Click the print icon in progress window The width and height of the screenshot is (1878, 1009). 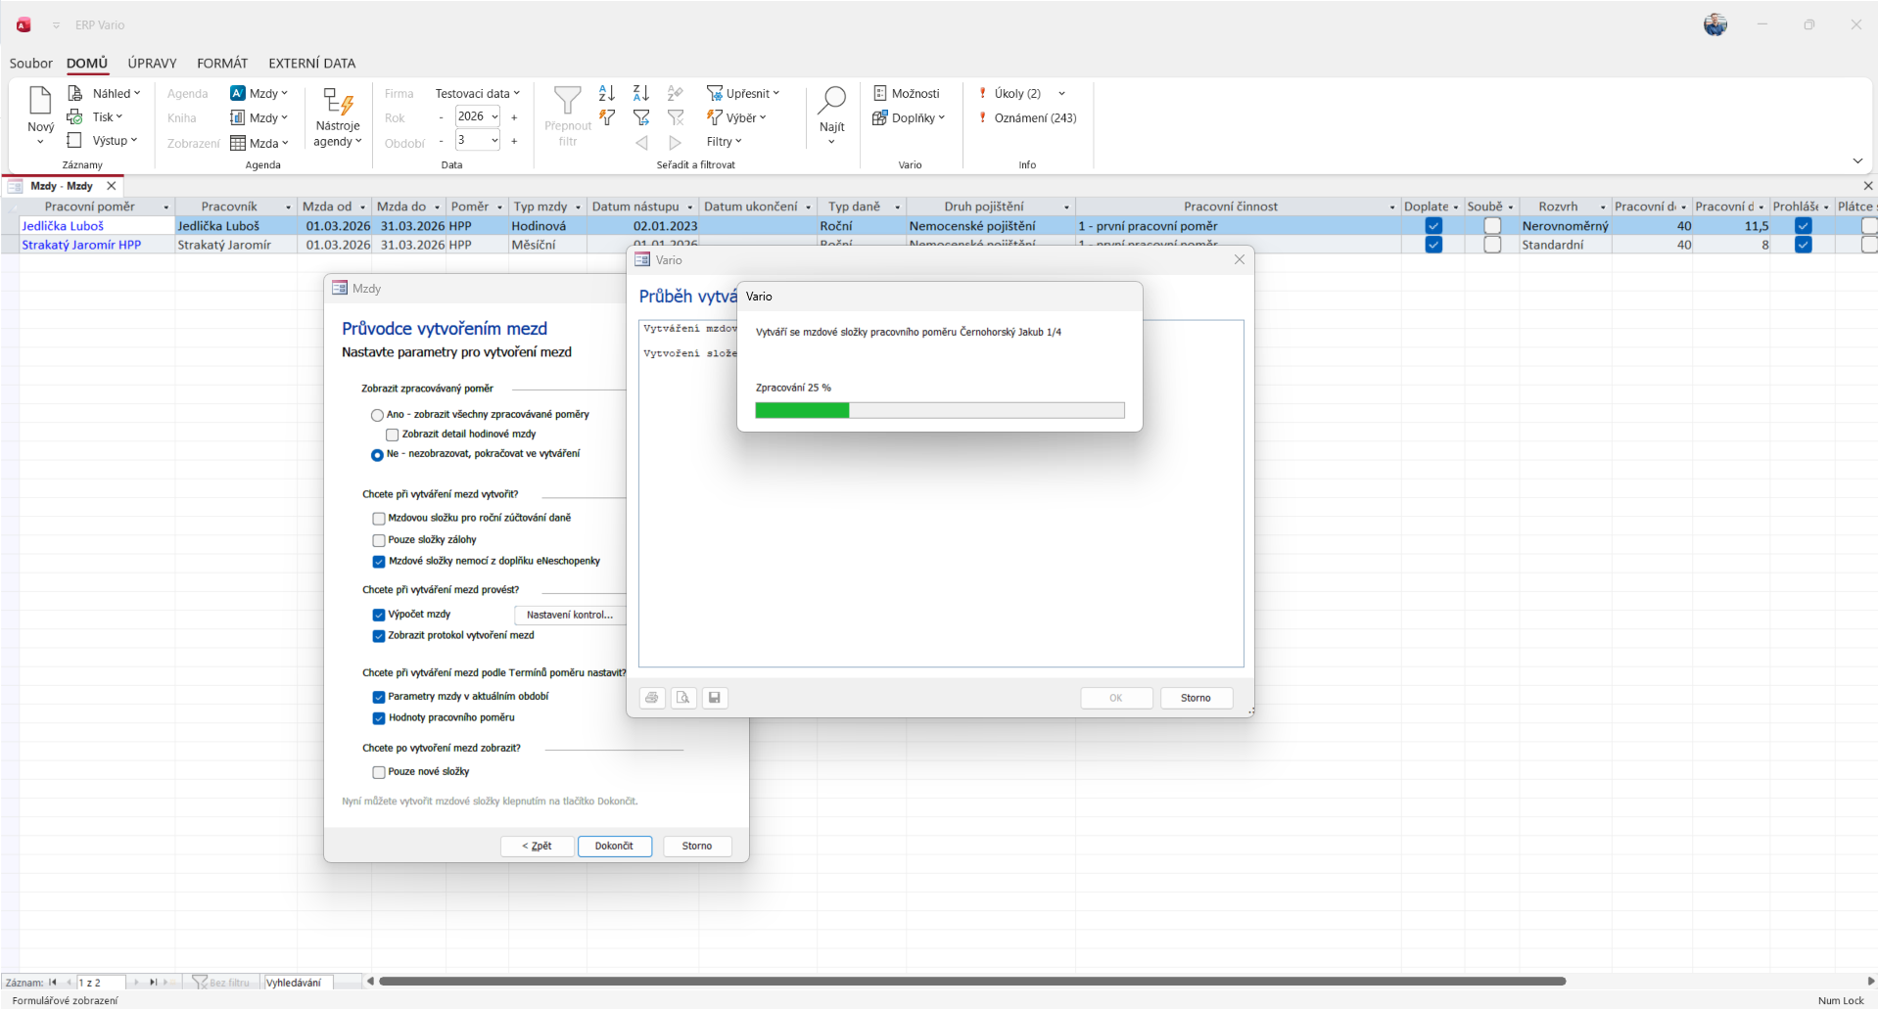[652, 698]
